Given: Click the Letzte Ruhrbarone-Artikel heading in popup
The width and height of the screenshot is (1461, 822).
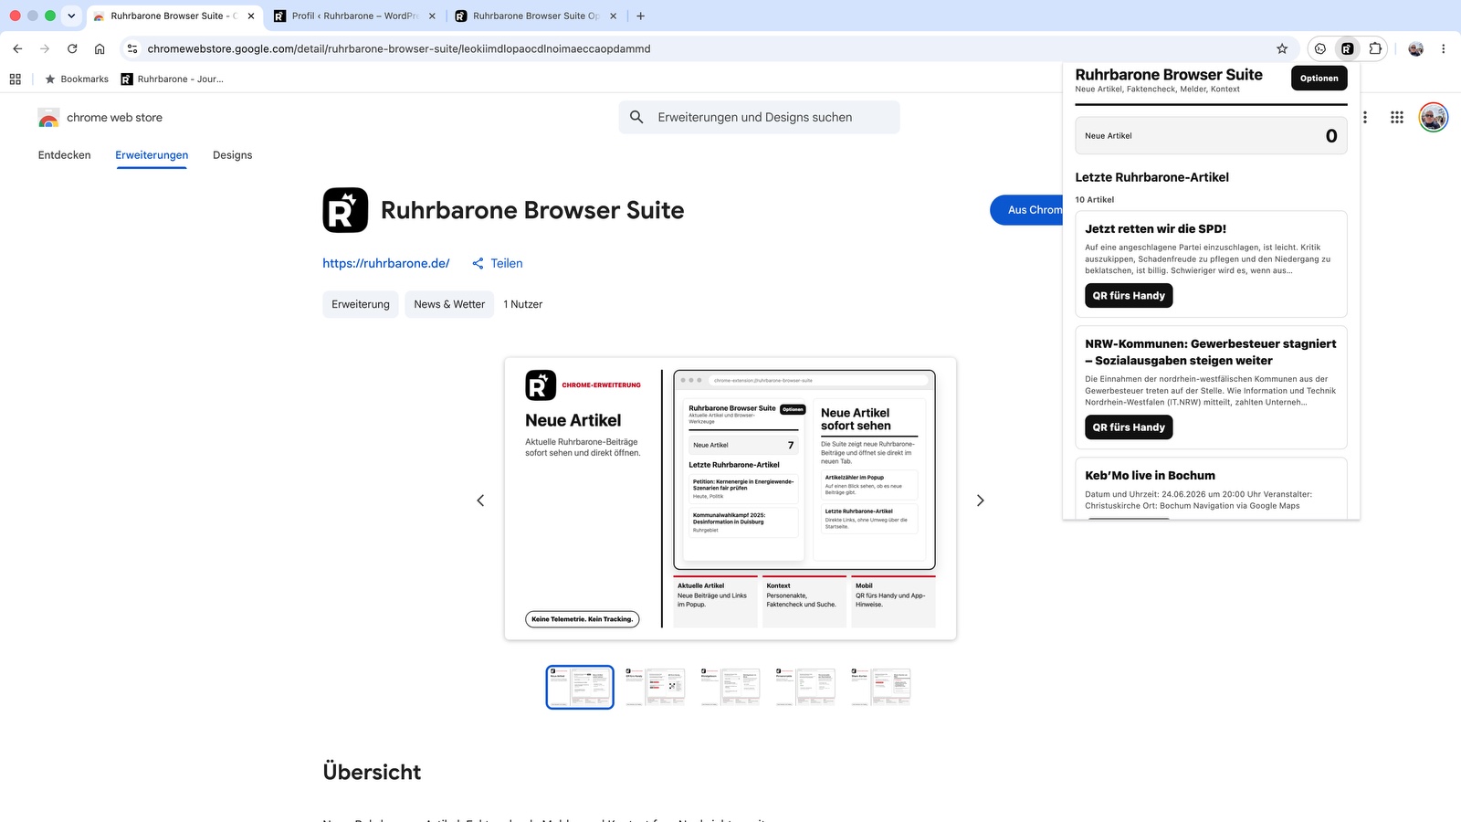Looking at the screenshot, I should tap(1151, 177).
